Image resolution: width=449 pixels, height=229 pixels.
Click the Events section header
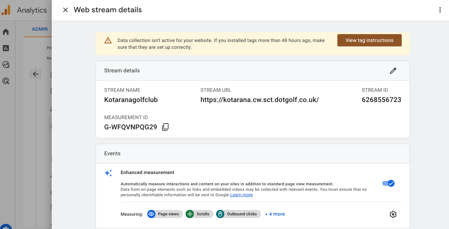click(x=253, y=154)
